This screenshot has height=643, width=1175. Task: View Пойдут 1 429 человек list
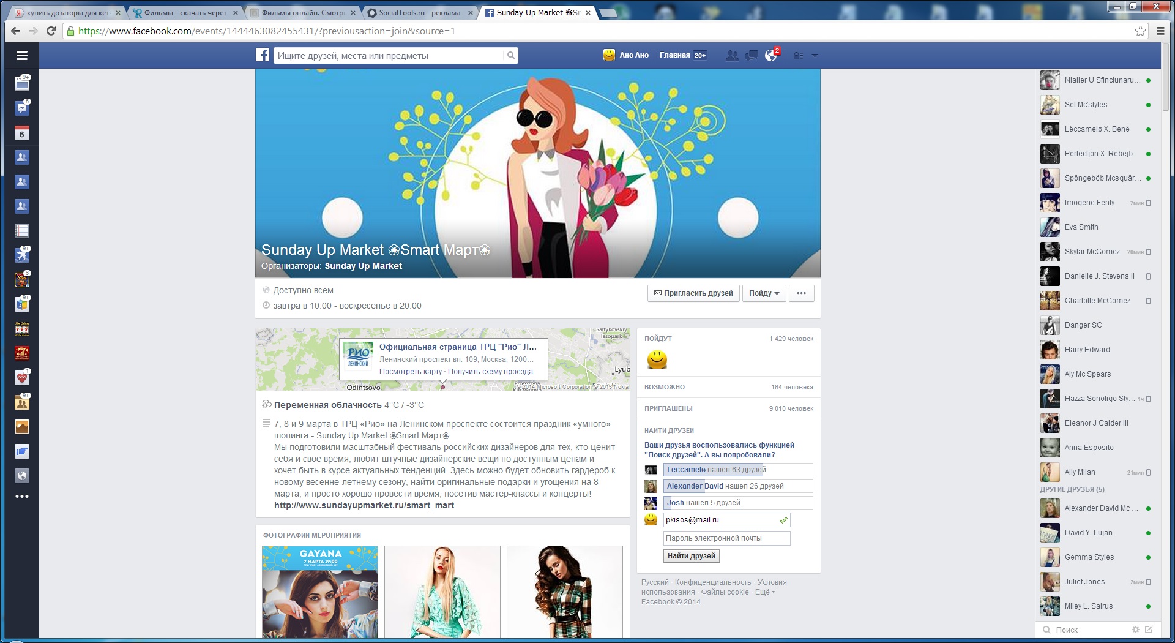[728, 339]
